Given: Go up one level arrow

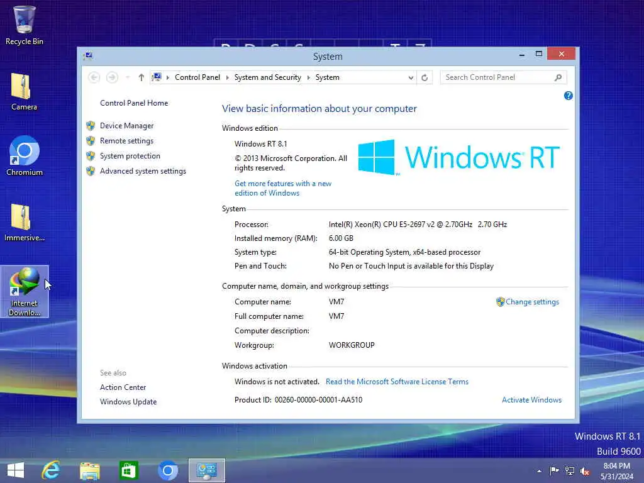Looking at the screenshot, I should pyautogui.click(x=142, y=77).
